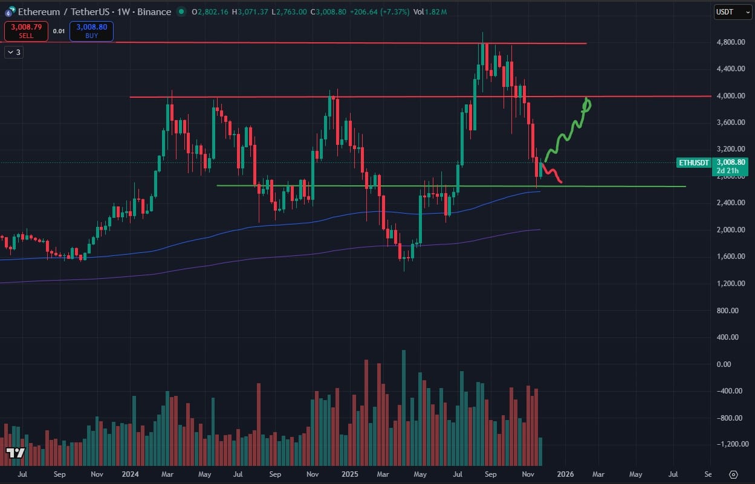Open chart settings hexagon gear icon
The height and width of the screenshot is (484, 755).
point(733,474)
